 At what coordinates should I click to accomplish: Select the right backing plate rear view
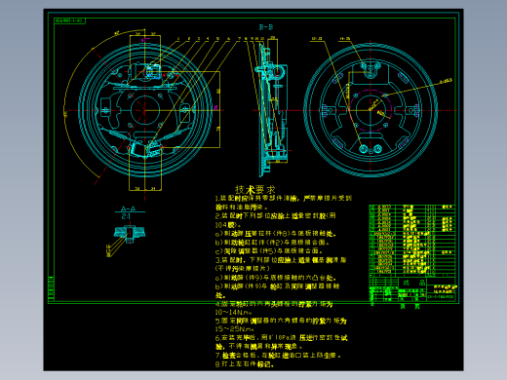[370, 110]
